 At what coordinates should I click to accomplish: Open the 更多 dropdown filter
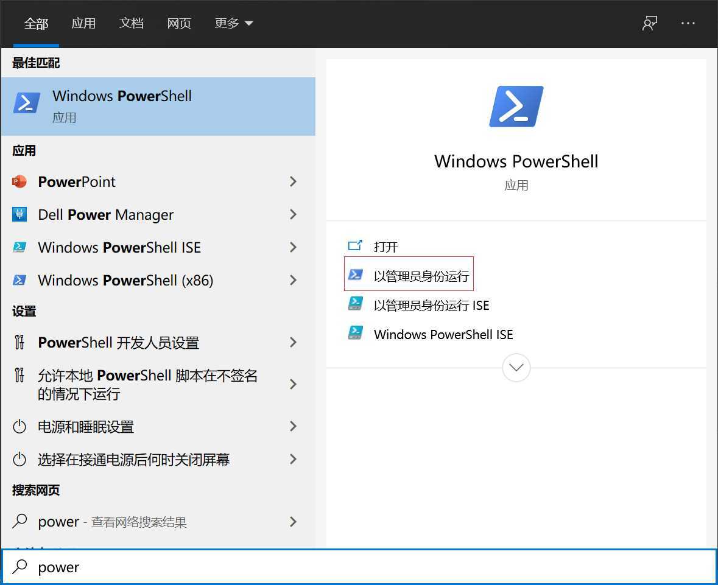point(234,23)
